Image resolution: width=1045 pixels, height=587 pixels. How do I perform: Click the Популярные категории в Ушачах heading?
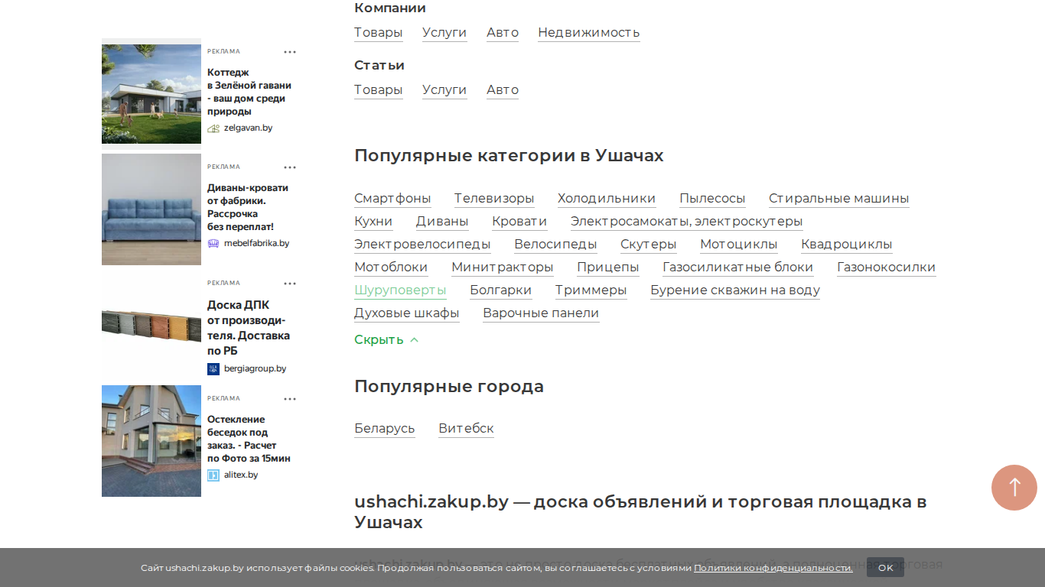point(509,156)
